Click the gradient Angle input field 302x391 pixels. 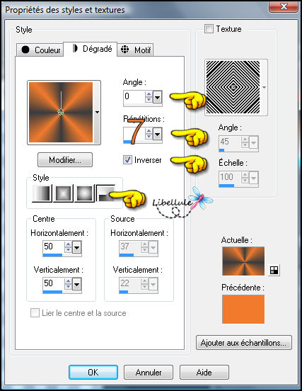(x=134, y=97)
